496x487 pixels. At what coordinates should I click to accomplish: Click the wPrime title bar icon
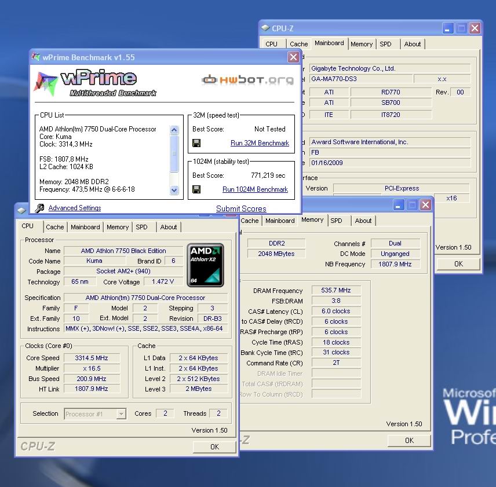click(x=36, y=57)
